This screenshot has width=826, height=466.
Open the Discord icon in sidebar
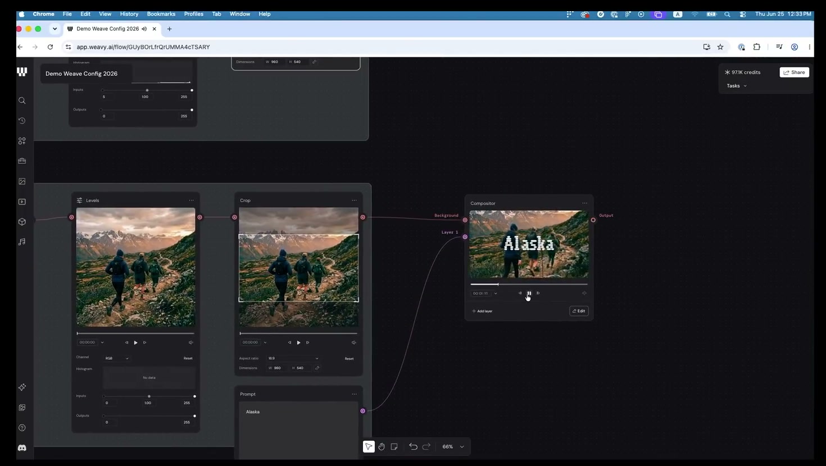[22, 448]
